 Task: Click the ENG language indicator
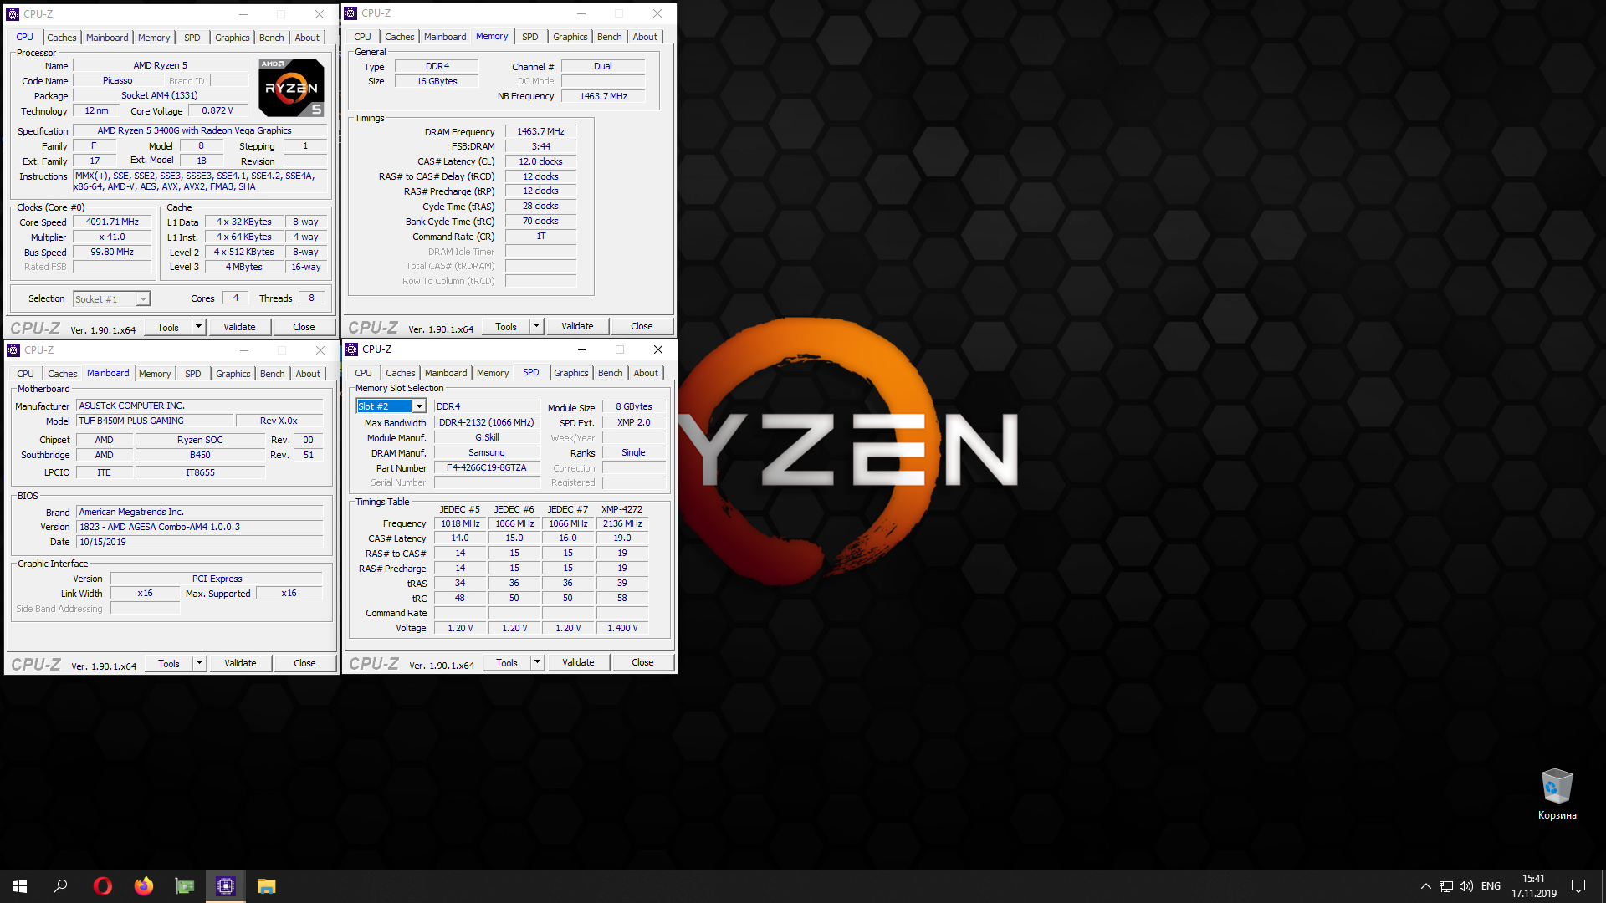1491,886
